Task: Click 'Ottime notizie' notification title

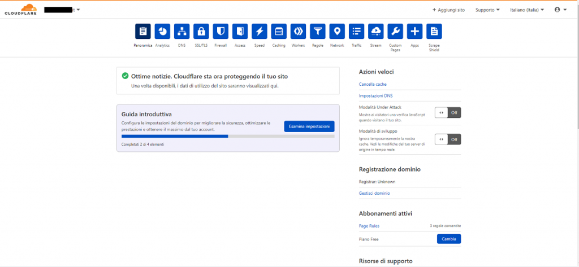Action: point(209,76)
